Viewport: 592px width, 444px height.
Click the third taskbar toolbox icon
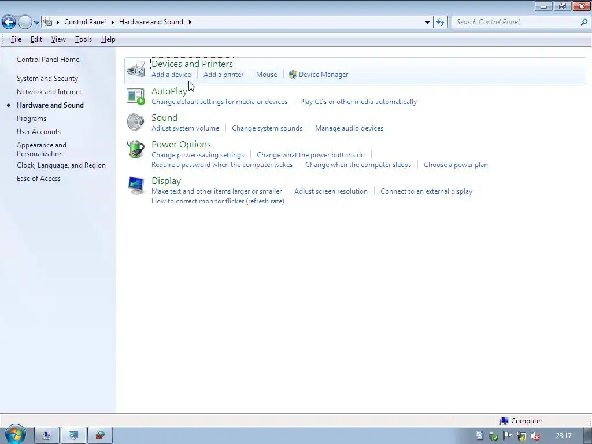(x=99, y=436)
